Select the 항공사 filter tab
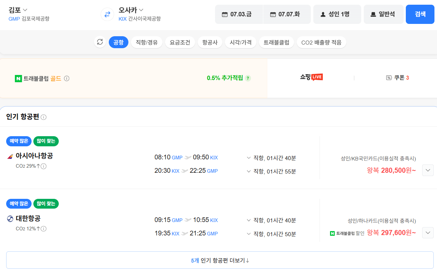 coord(210,42)
